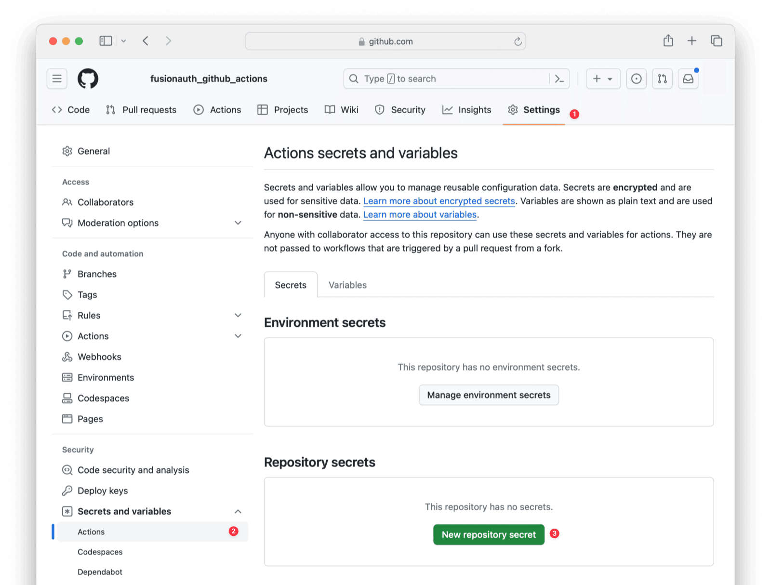Screen dimensions: 771x585
Task: Open the command palette terminal icon
Action: click(x=559, y=79)
